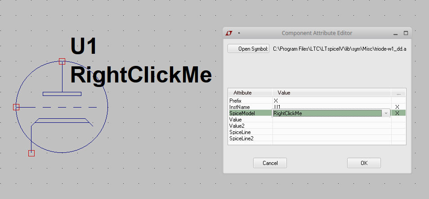The height and width of the screenshot is (199, 429).
Task: Click the triode plate electrode rectangle
Action: click(62, 94)
